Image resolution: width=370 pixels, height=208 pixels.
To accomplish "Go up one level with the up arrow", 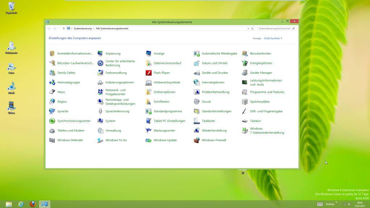I will [x=64, y=29].
